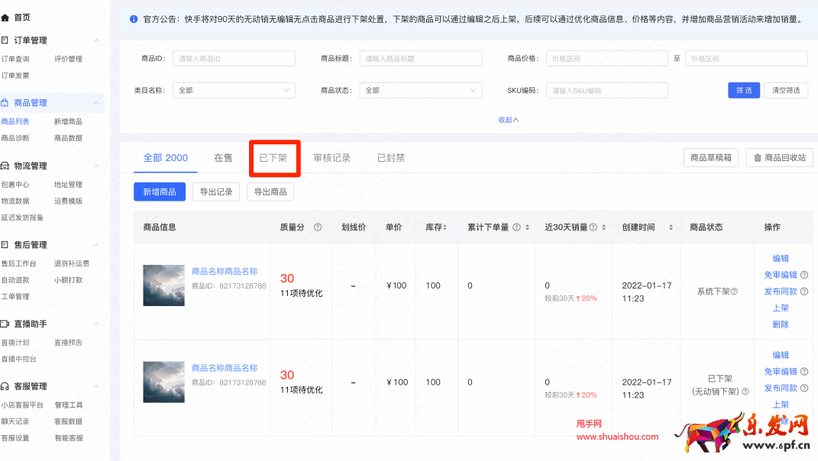The height and width of the screenshot is (461, 818).
Task: Switch to the 审核记录 tab
Action: tap(331, 158)
